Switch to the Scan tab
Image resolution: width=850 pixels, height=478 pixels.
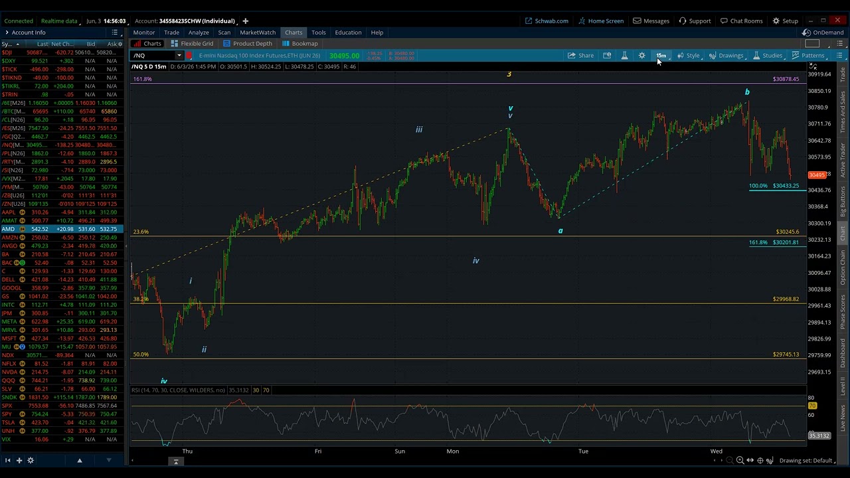click(x=224, y=33)
